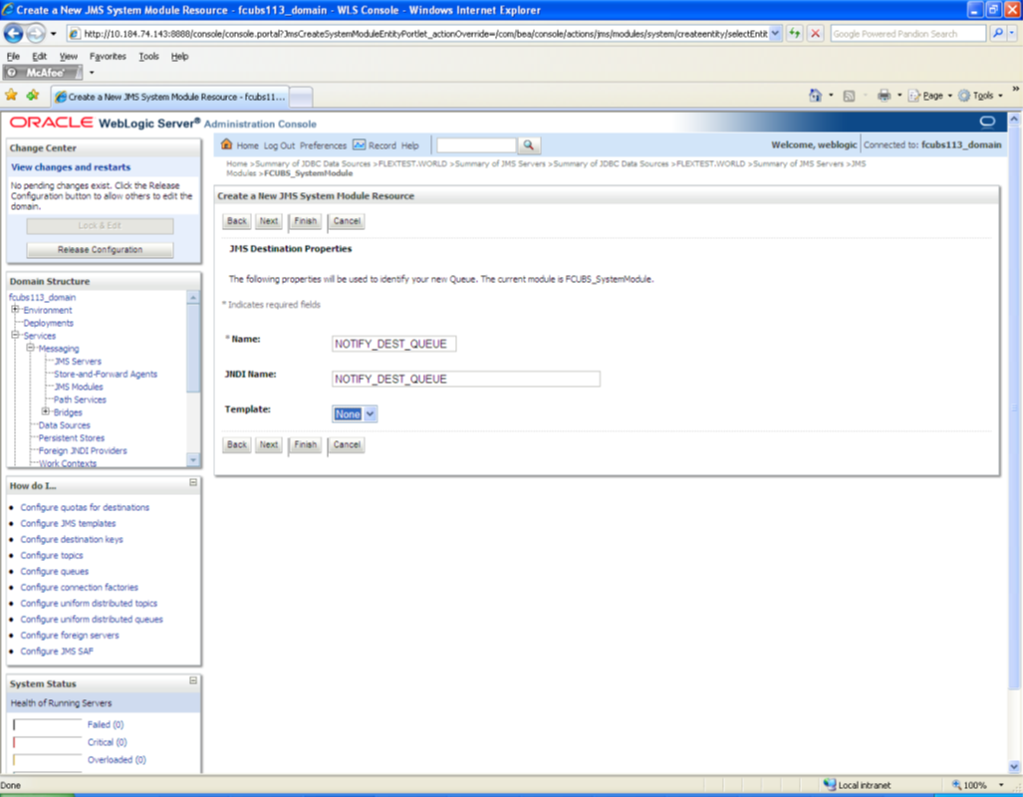Open the Tools command bar dropdown

click(x=980, y=96)
